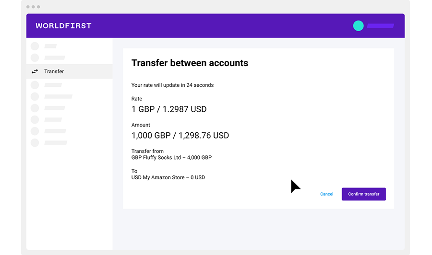This screenshot has width=432, height=255.
Task: Select the placeholder circle directly above Transfer
Action: pyautogui.click(x=35, y=58)
